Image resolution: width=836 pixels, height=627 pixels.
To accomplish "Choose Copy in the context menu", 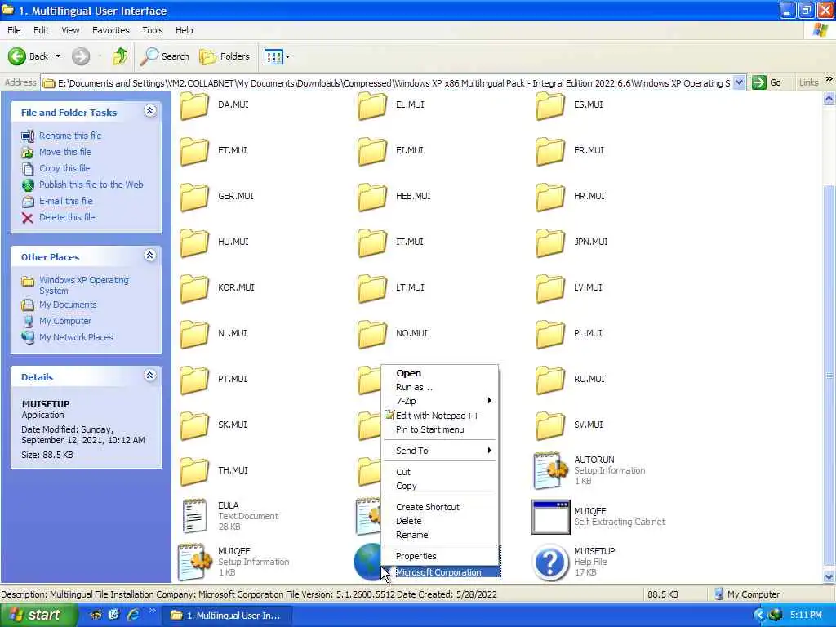I will tap(440, 486).
